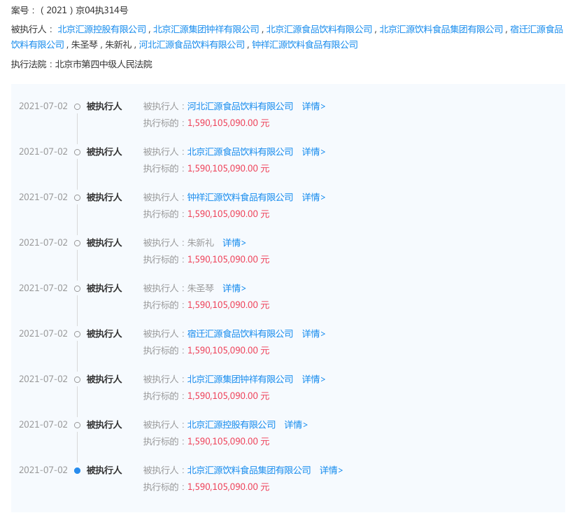View 详情 for 北京汇源控股有限公司 entry

coord(296,425)
